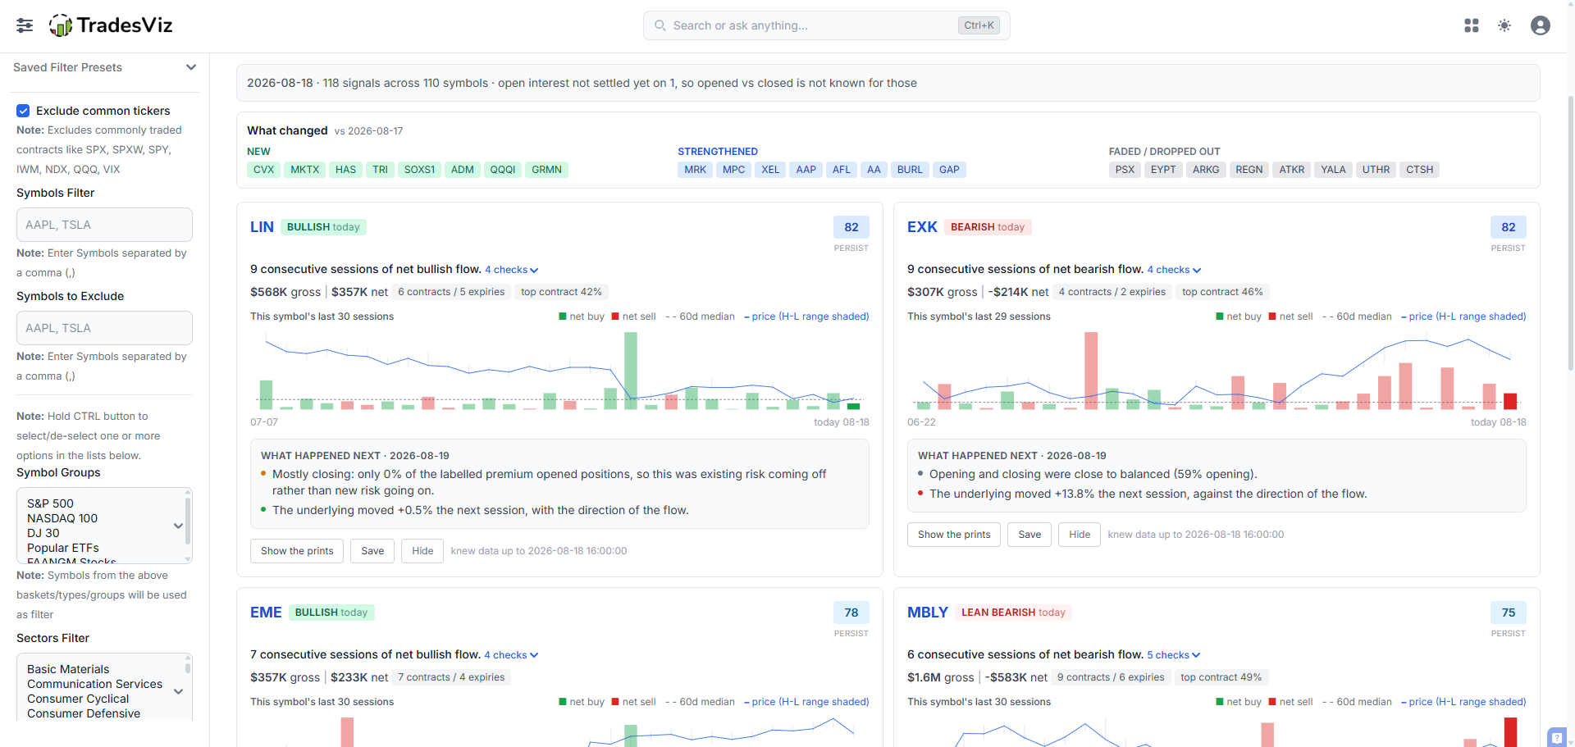Select NASDAQ 100 symbol group
The width and height of the screenshot is (1575, 747).
pos(62,518)
